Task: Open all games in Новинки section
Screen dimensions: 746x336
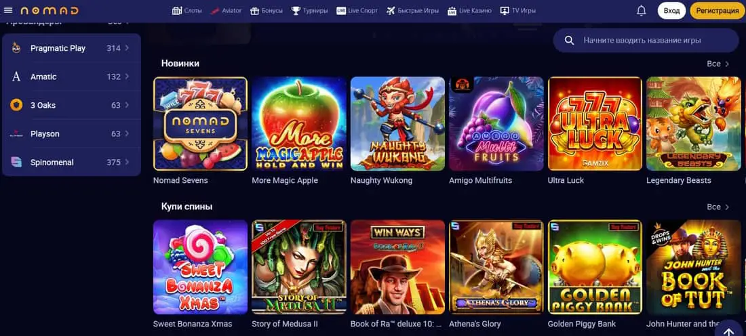Action: pyautogui.click(x=718, y=64)
